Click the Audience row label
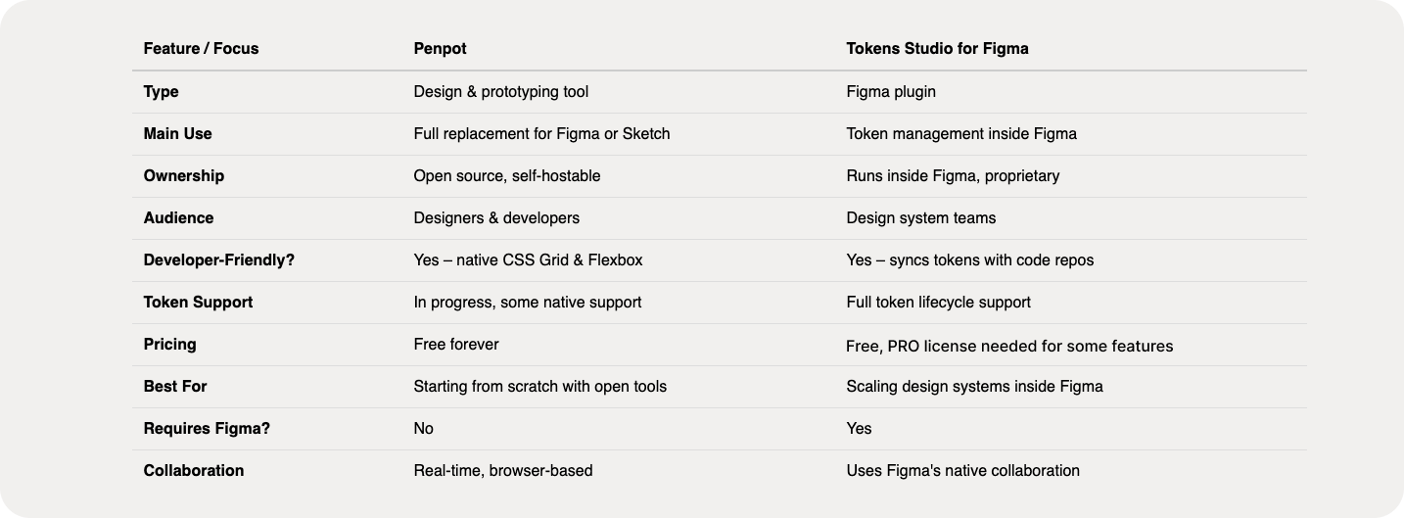This screenshot has height=518, width=1404. pos(178,218)
